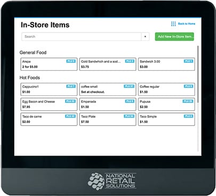Click the PLU badge on Egg Bacon and Cheese
The width and height of the screenshot is (216, 196).
[70, 101]
